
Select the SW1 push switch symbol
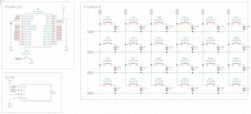(107, 23)
